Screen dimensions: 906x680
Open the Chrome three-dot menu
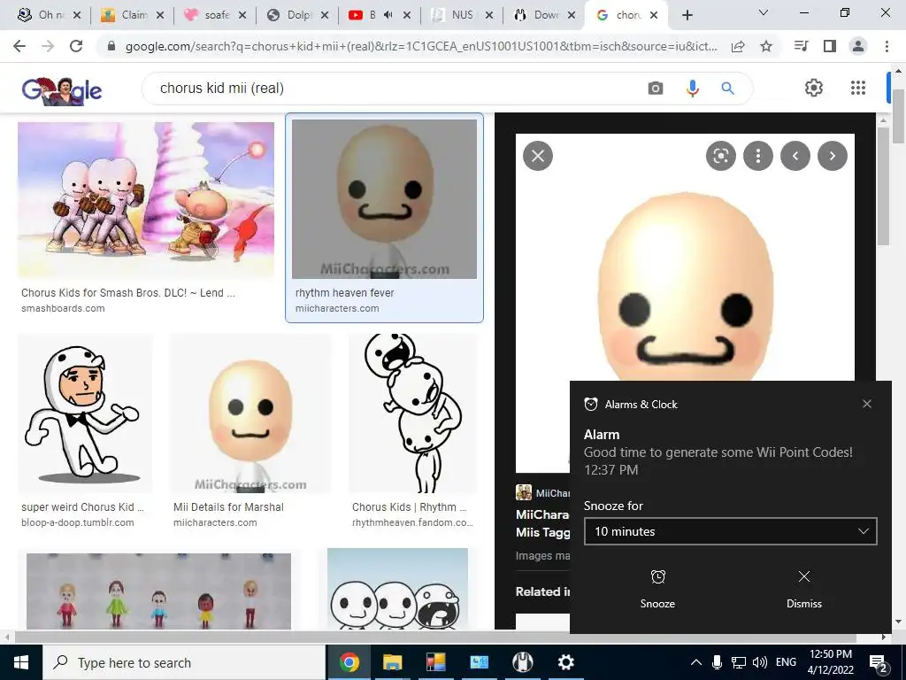[887, 46]
